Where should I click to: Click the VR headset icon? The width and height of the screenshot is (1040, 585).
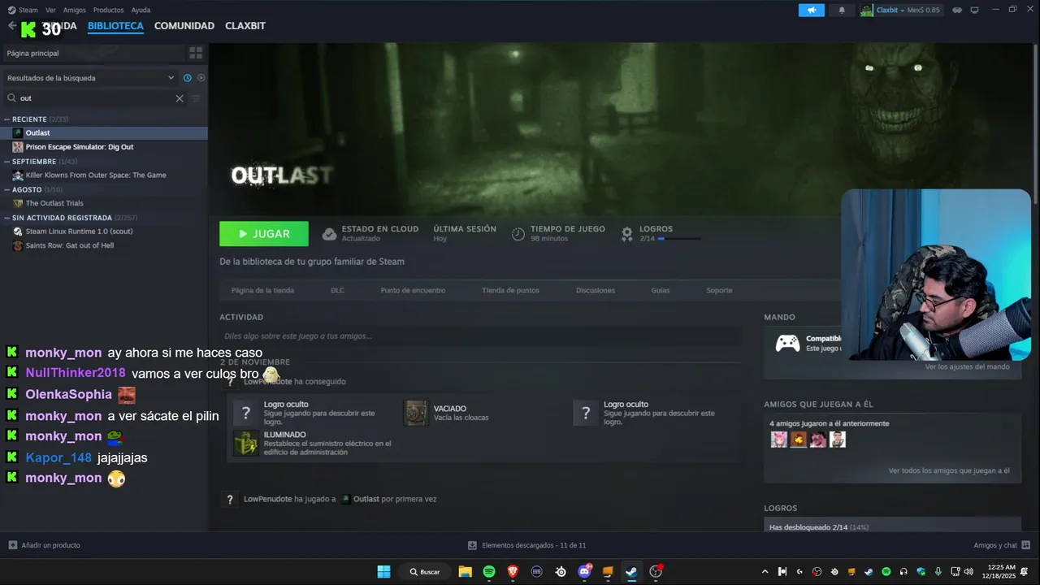(956, 10)
